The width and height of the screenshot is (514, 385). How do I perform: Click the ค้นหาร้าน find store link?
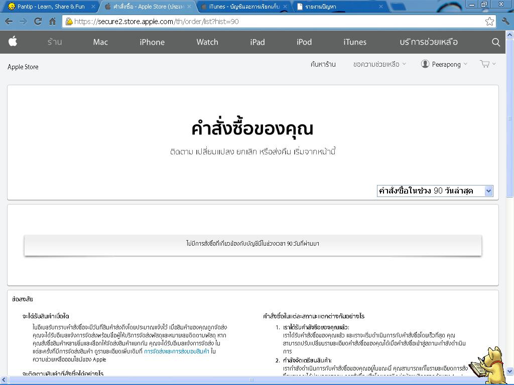click(x=323, y=64)
